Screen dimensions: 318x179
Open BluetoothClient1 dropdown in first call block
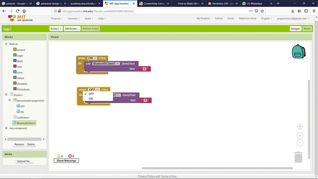106,64
